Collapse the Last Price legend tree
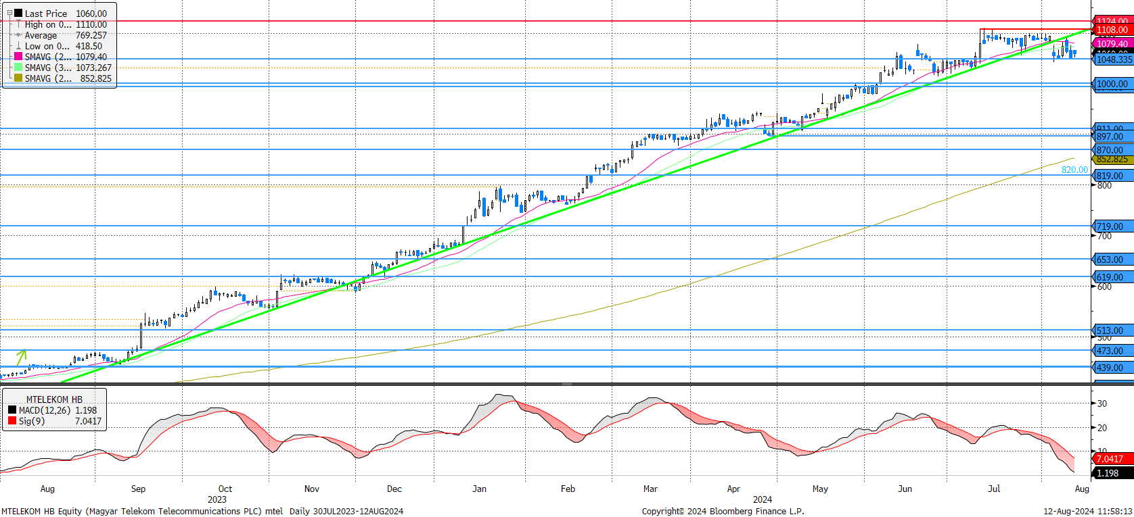The image size is (1134, 517). tap(9, 13)
